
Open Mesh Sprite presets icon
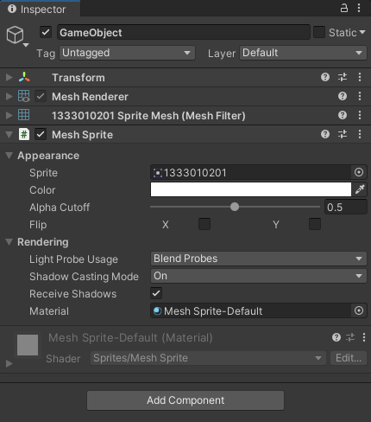(343, 134)
